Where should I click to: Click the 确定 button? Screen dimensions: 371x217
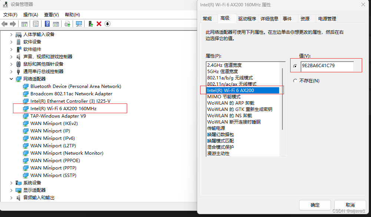(315, 205)
